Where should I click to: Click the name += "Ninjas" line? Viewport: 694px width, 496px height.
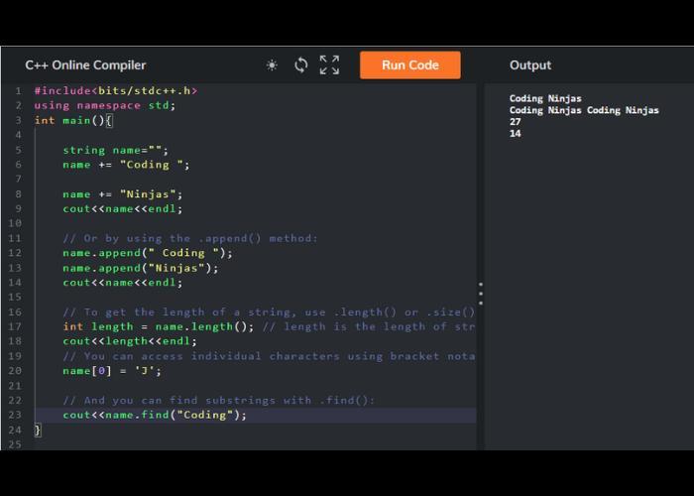[123, 194]
